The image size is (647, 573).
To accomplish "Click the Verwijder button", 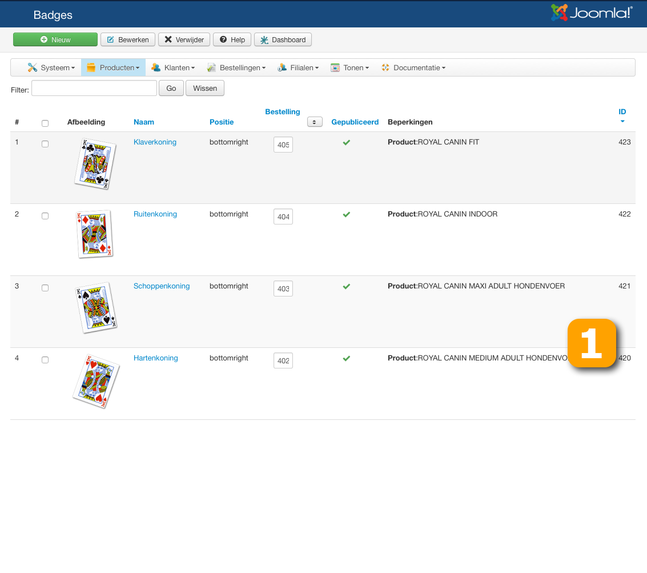I will point(184,39).
